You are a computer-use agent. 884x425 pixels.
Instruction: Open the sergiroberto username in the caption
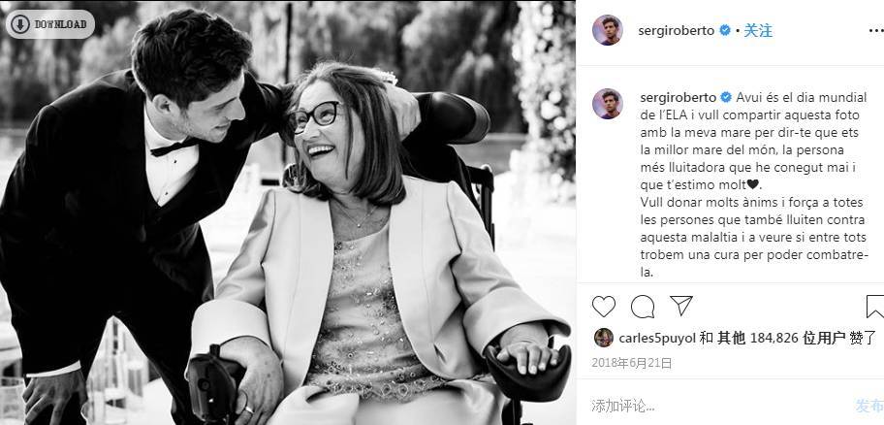pyautogui.click(x=676, y=97)
